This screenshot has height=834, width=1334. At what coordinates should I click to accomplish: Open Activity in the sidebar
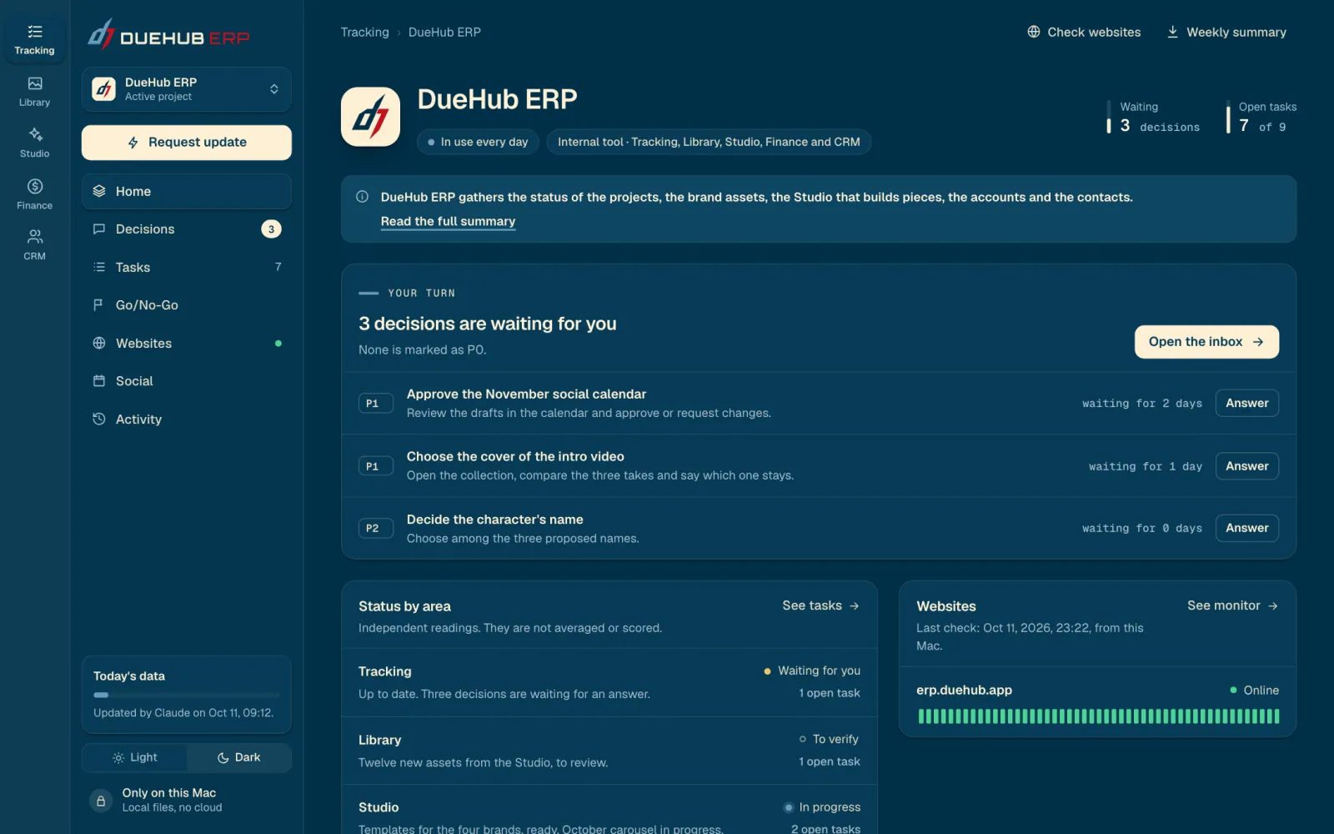(187, 419)
